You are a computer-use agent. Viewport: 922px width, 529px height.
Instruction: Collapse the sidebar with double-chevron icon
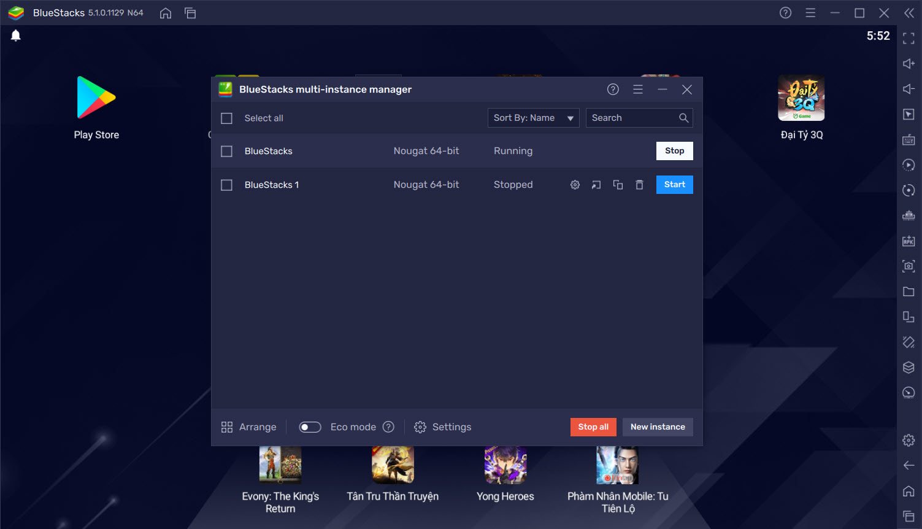909,13
